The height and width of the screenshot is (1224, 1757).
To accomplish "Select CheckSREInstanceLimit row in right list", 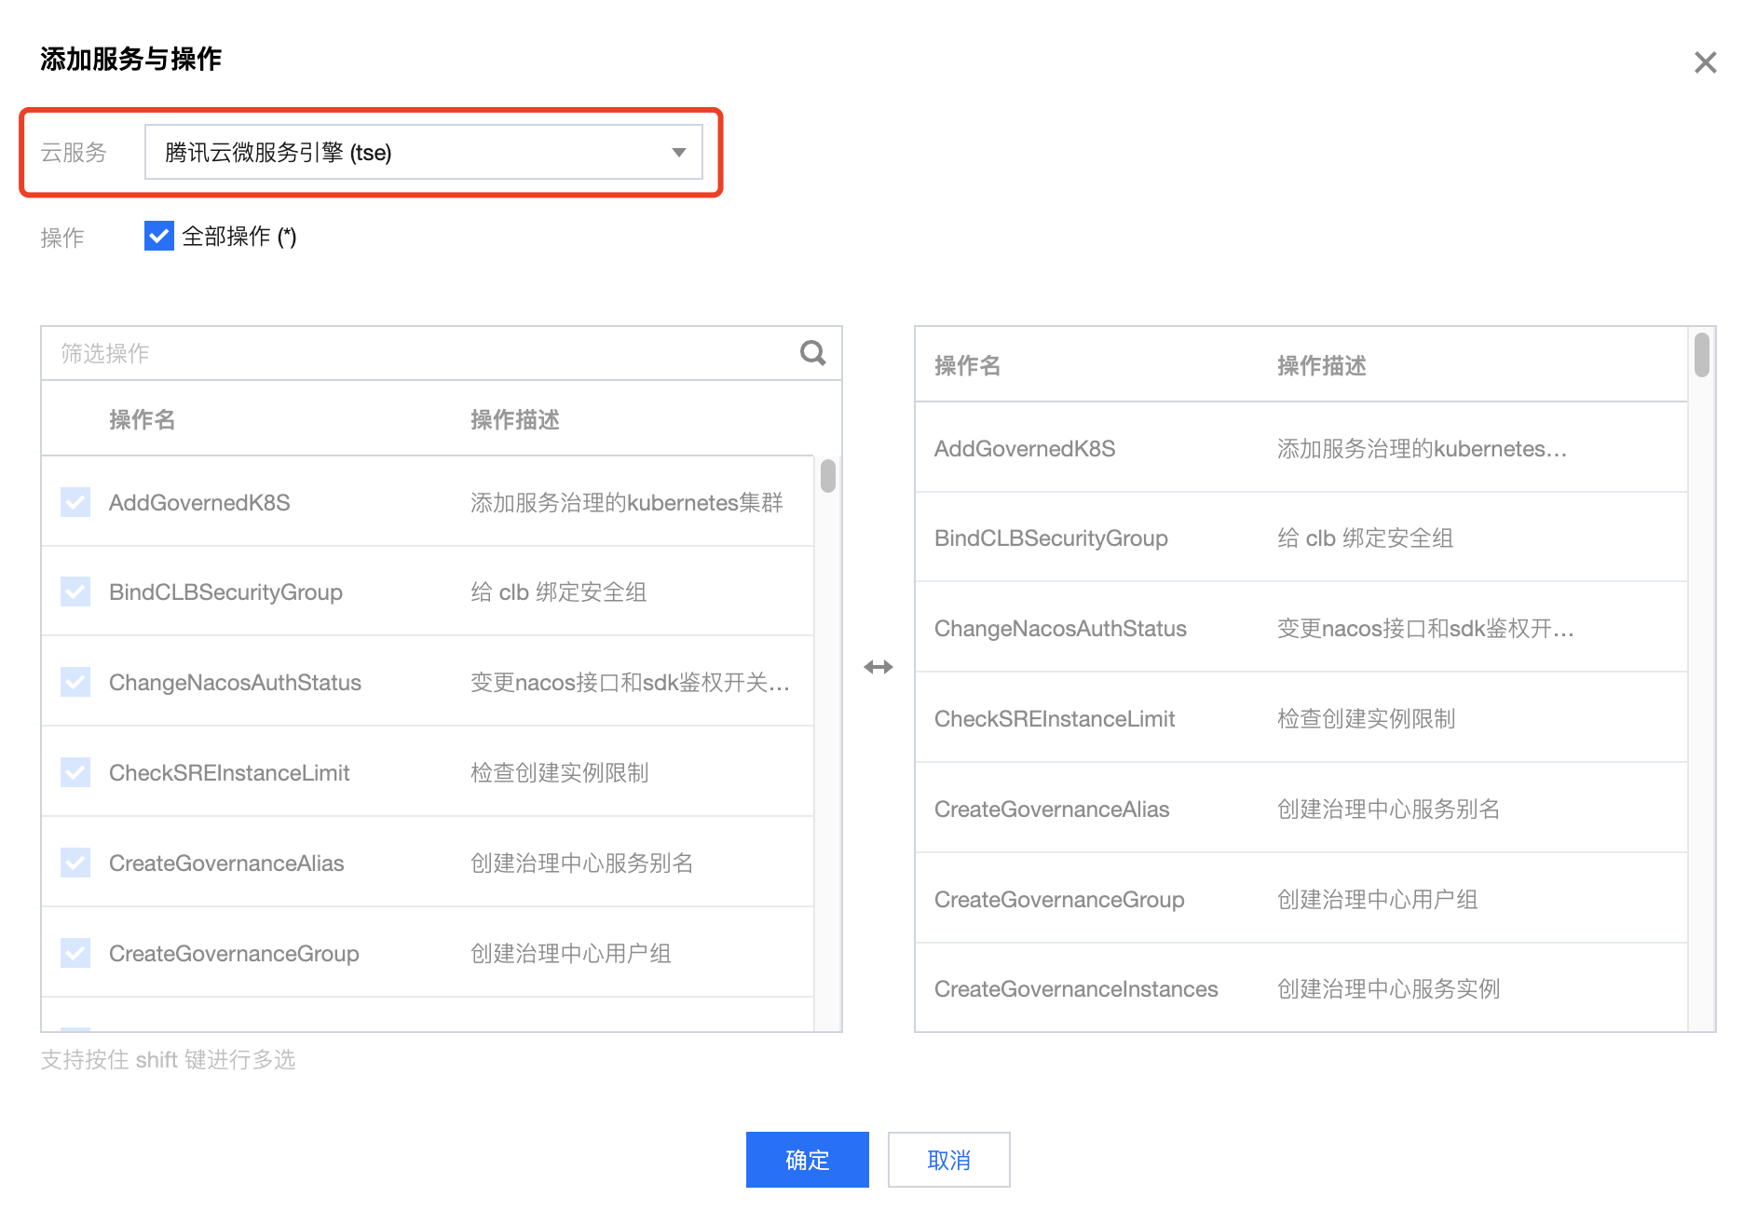I will tap(1301, 718).
